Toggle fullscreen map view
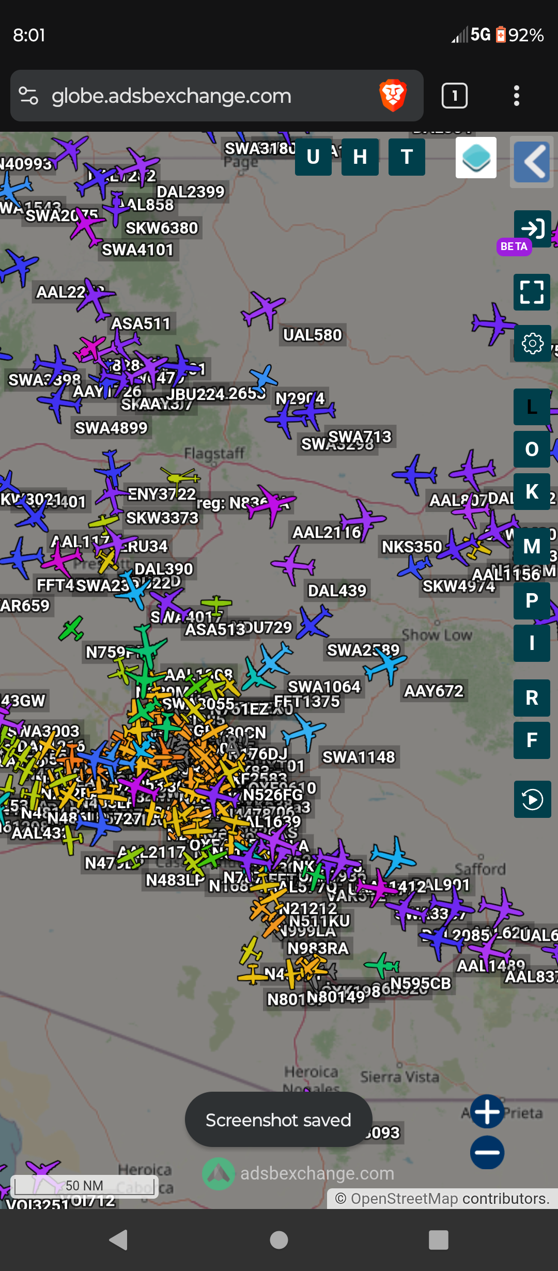The image size is (558, 1271). [x=532, y=292]
